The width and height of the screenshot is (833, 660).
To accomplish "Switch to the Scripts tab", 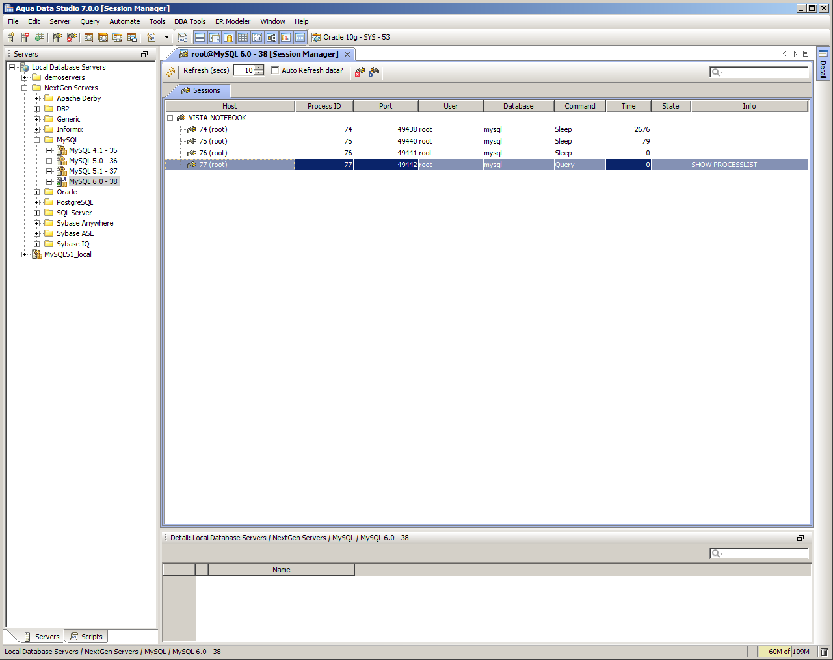I will pos(85,637).
